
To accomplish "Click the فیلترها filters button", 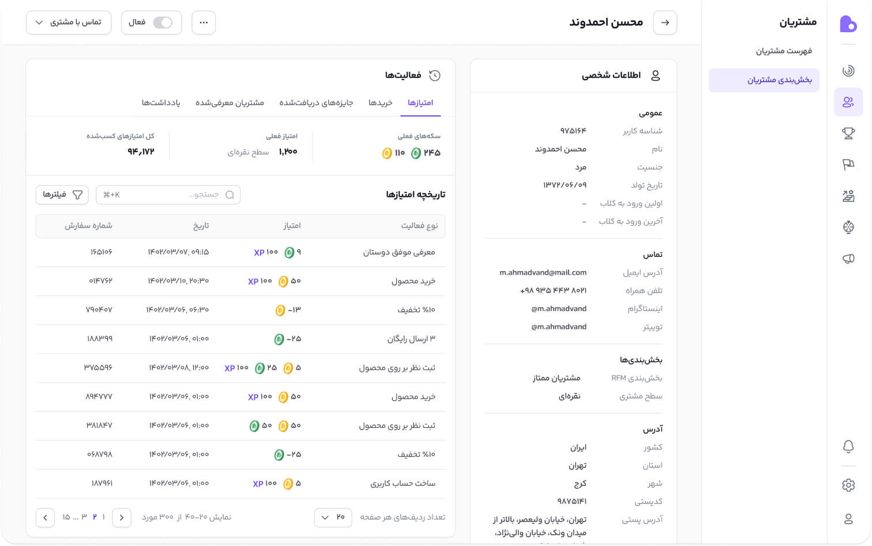I will pos(62,195).
